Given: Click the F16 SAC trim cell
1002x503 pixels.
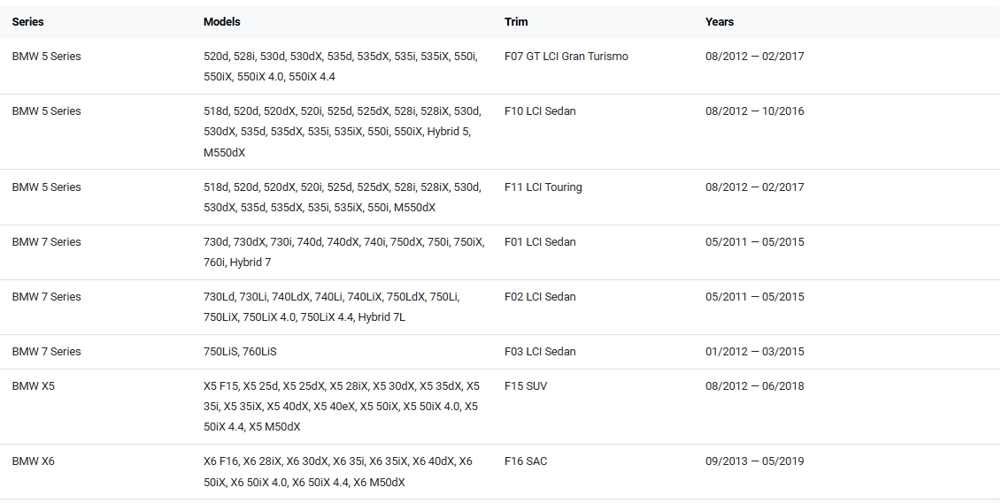Looking at the screenshot, I should pyautogui.click(x=526, y=461).
